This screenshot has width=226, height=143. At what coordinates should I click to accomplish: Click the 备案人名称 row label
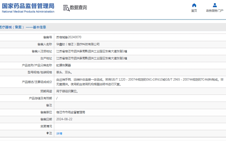point(45,44)
